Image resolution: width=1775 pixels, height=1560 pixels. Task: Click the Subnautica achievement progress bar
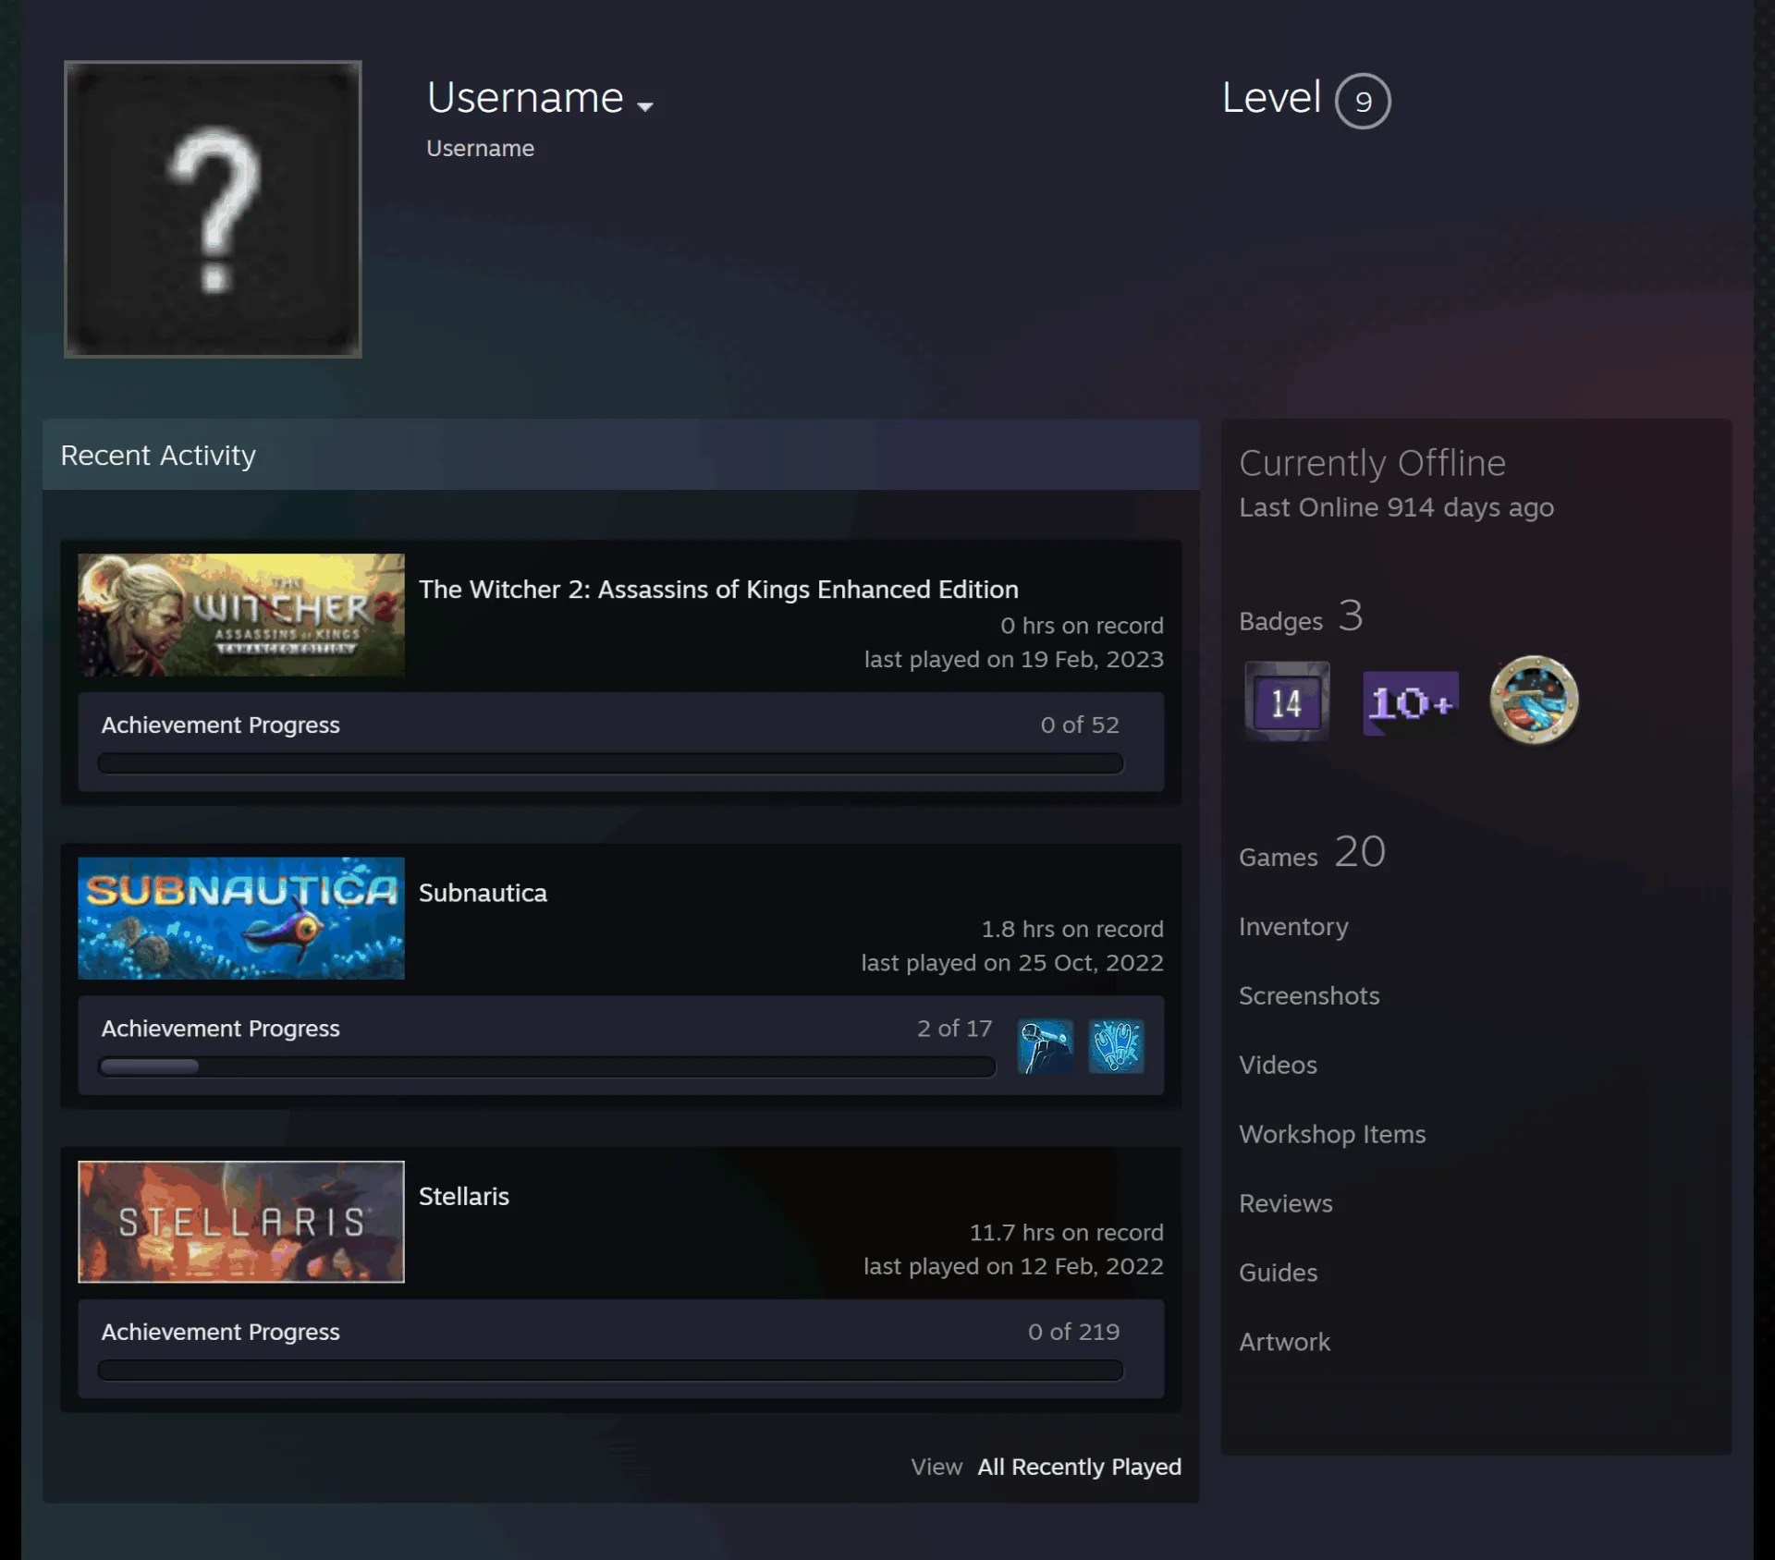[x=547, y=1066]
